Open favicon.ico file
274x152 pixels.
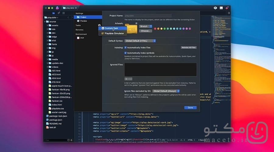pos(55,101)
